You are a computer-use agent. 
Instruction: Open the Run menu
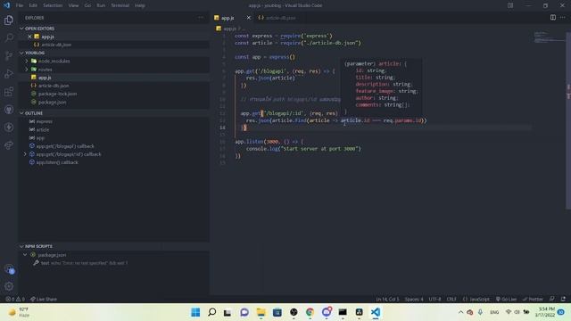(101, 5)
